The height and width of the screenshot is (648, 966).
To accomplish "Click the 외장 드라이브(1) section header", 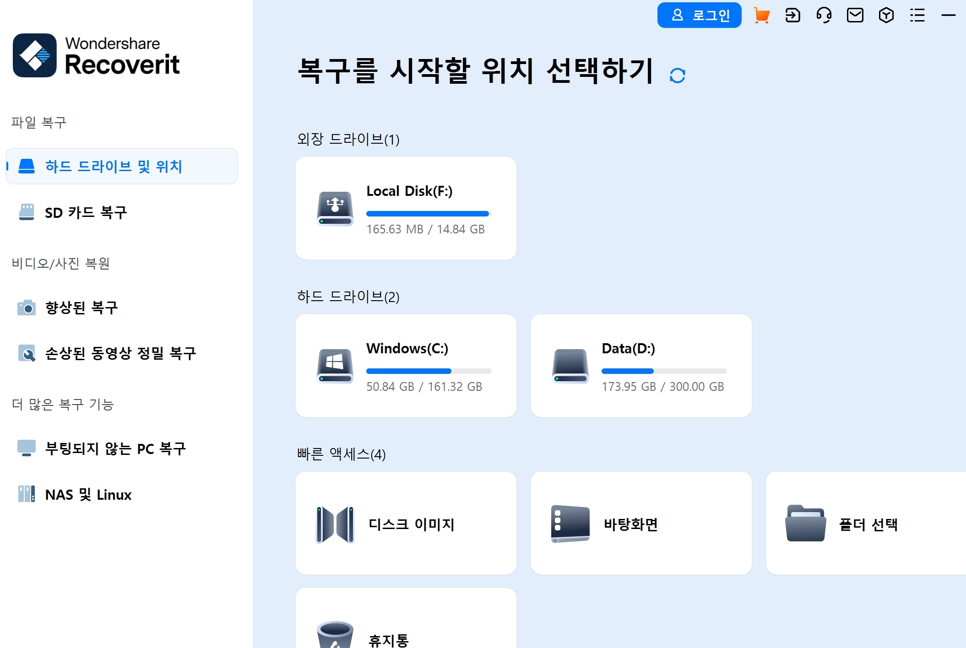I will (x=348, y=139).
